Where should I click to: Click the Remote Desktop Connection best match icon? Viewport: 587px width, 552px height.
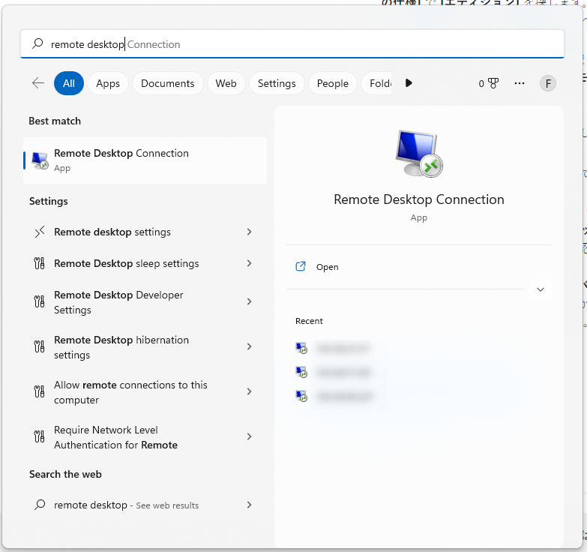[40, 160]
